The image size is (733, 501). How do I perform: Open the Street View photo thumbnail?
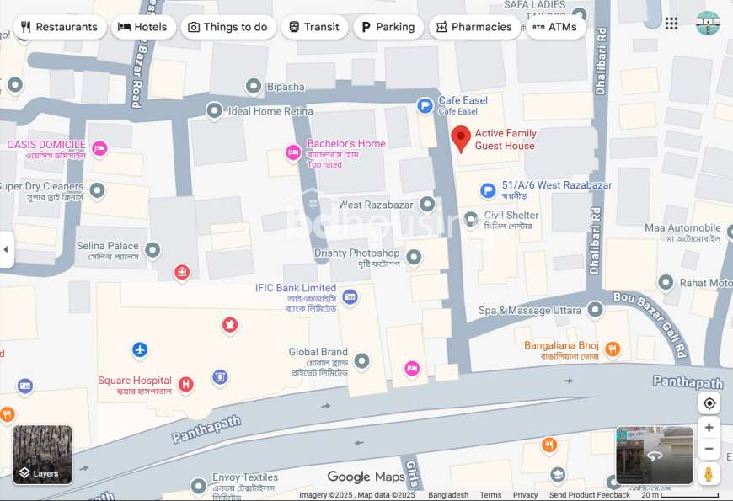(x=655, y=455)
